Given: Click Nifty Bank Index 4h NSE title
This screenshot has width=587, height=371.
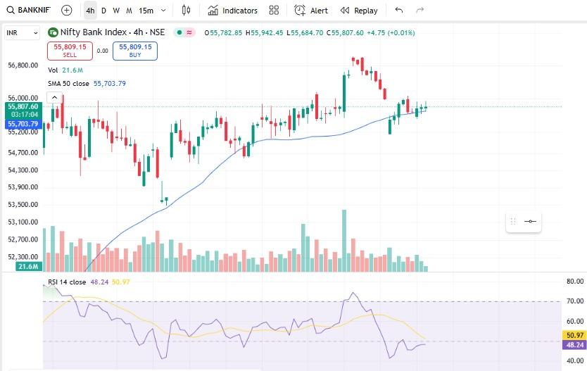Looking at the screenshot, I should [x=113, y=32].
